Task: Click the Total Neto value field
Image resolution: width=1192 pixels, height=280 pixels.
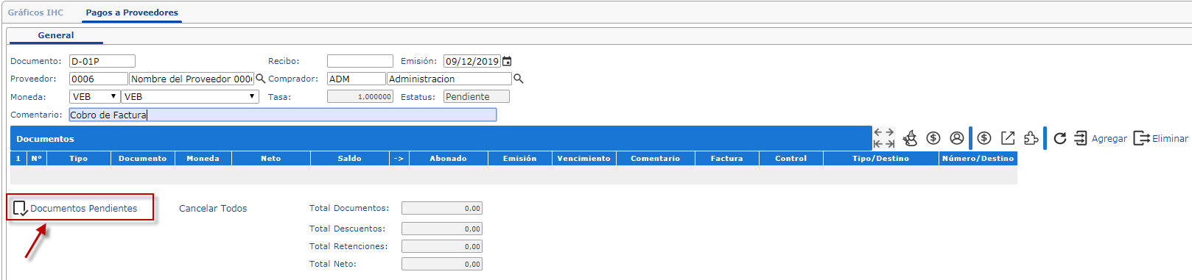Action: point(442,264)
